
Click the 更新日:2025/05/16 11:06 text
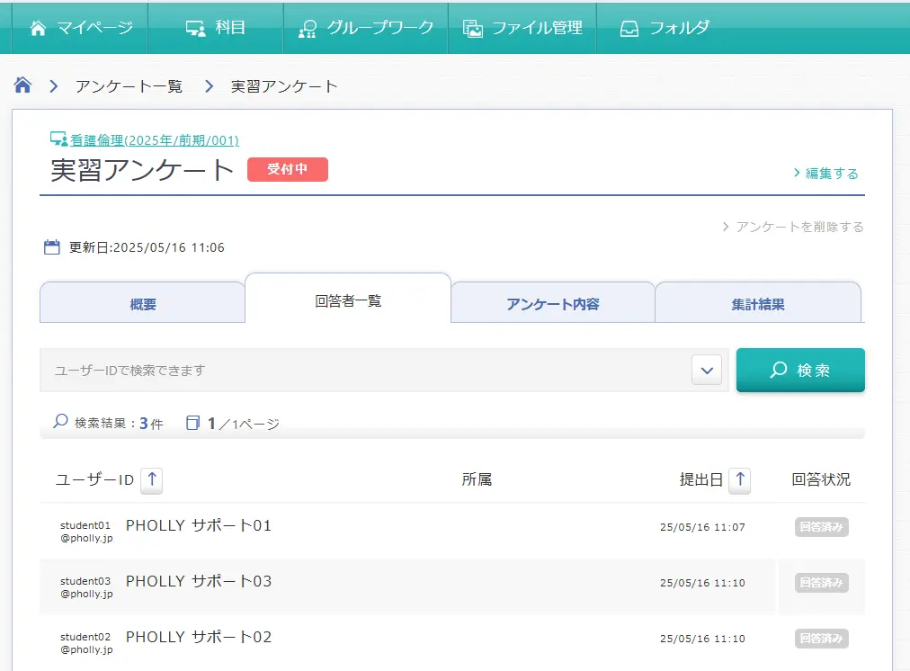[147, 248]
